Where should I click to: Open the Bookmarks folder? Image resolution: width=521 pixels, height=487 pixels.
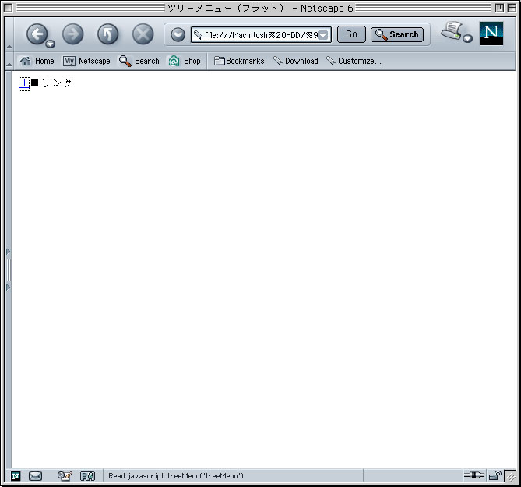tap(239, 61)
